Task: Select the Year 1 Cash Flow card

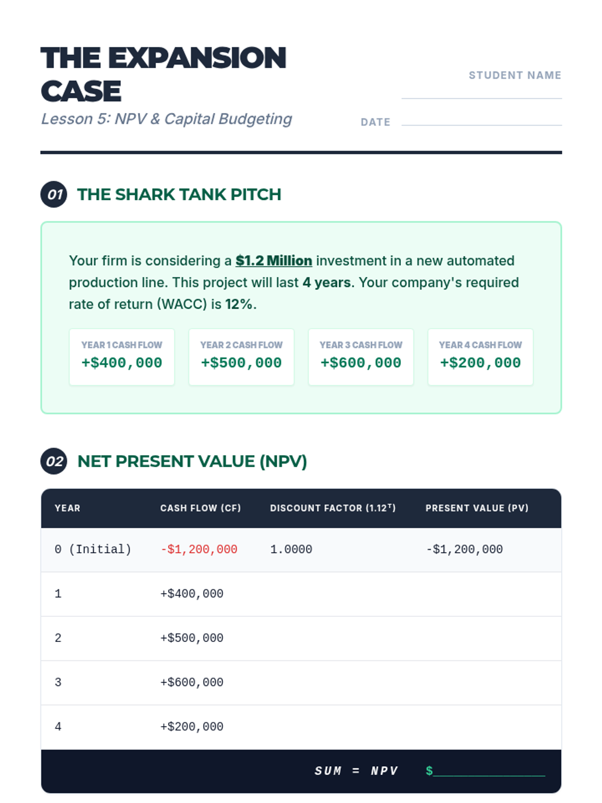Action: coord(122,357)
